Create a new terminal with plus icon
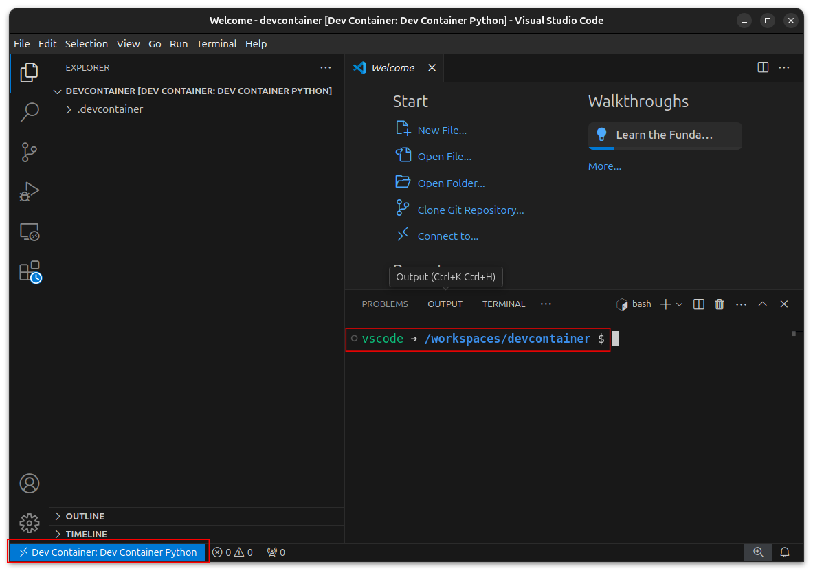This screenshot has width=813, height=573. tap(666, 304)
